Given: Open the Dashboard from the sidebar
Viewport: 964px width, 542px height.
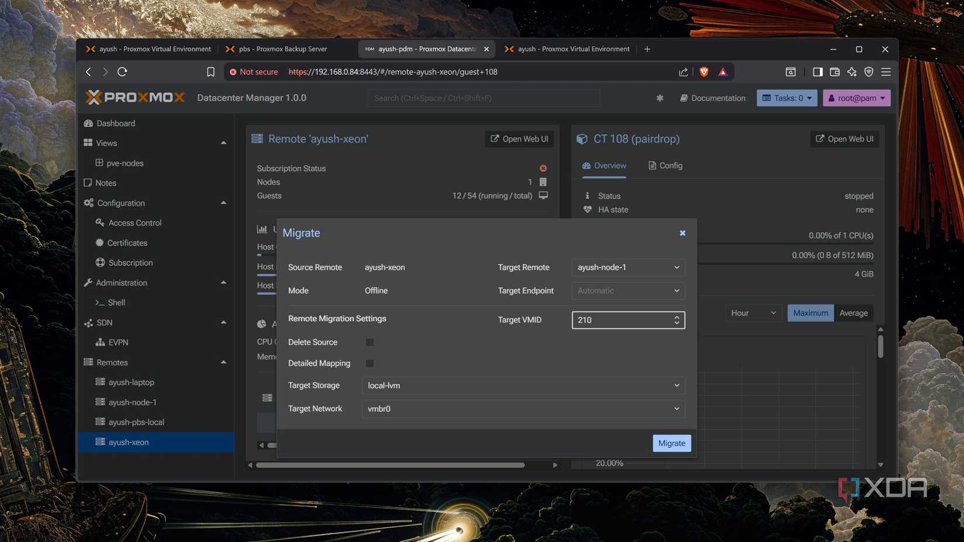Looking at the screenshot, I should (115, 123).
